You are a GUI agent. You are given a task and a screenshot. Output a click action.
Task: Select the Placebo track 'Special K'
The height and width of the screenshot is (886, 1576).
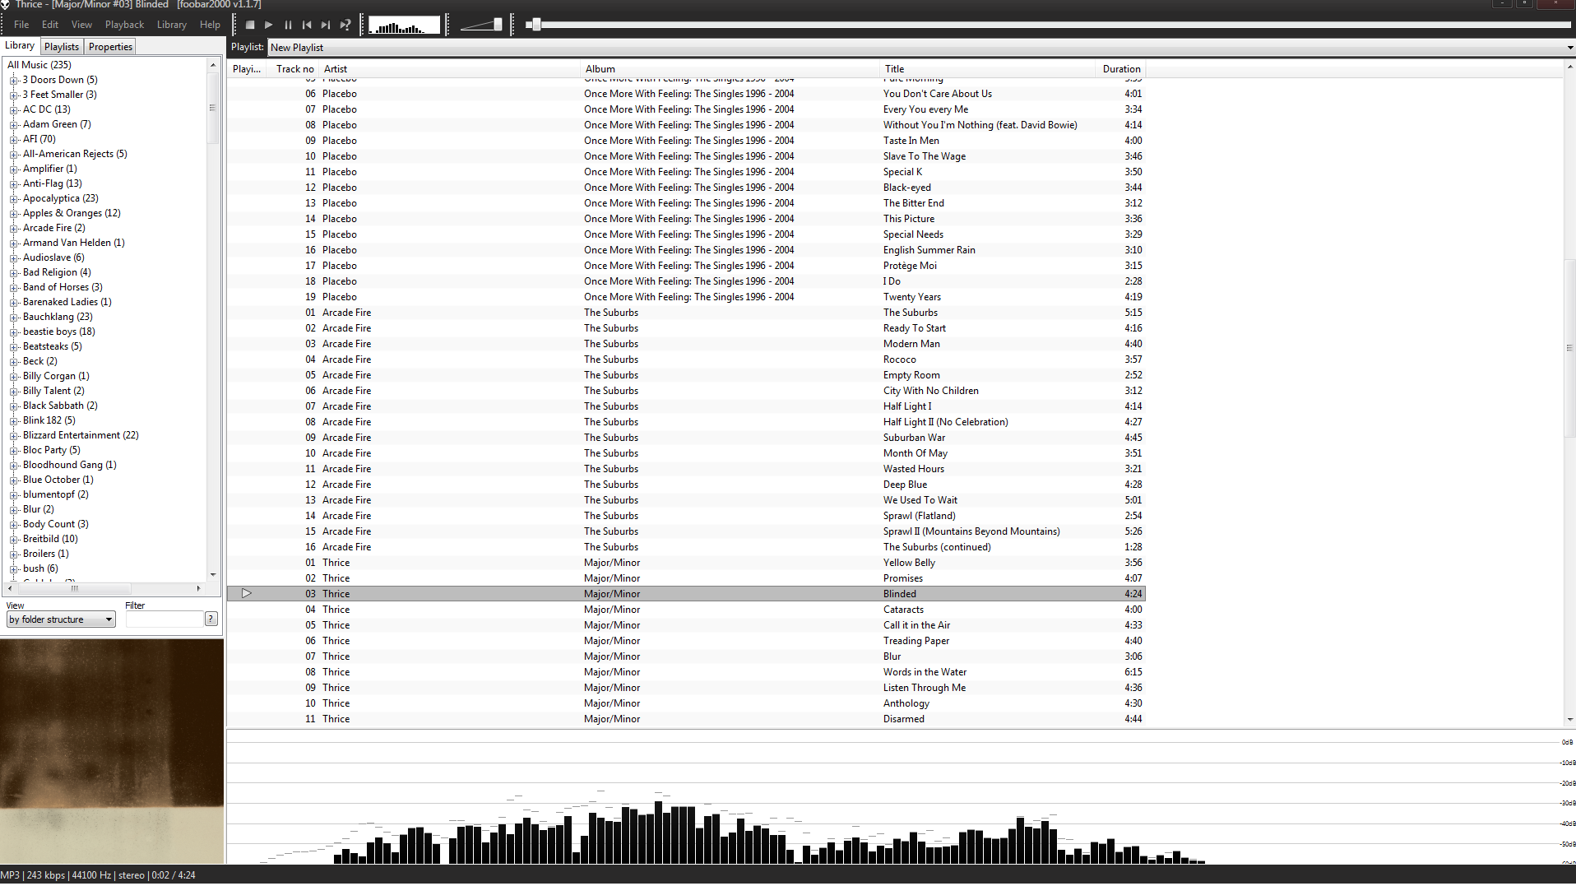685,172
